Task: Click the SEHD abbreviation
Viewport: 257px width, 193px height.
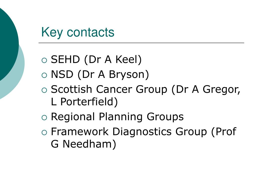Action: [x=65, y=59]
